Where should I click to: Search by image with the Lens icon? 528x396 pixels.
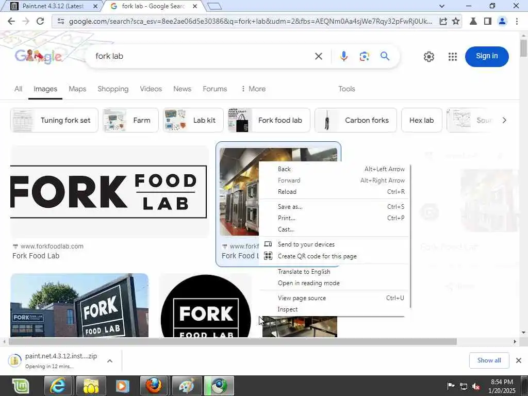(x=365, y=56)
